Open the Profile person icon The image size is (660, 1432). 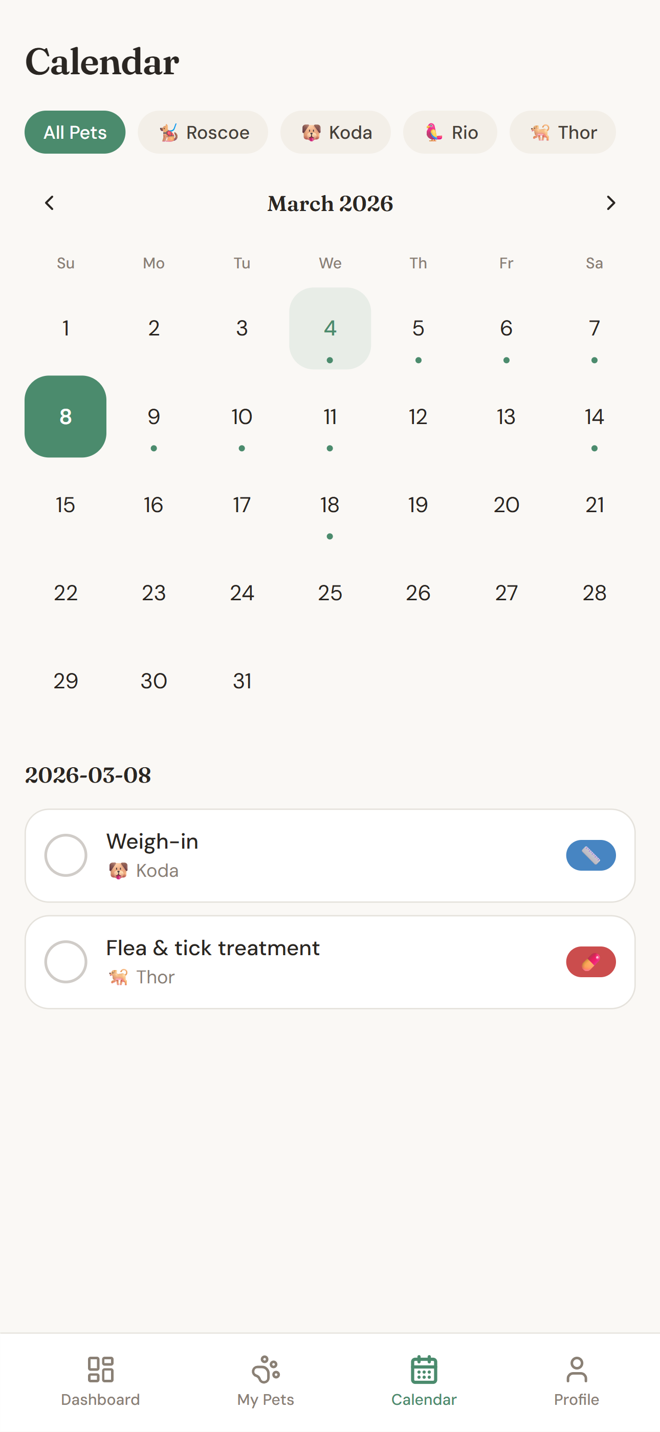[x=576, y=1369]
